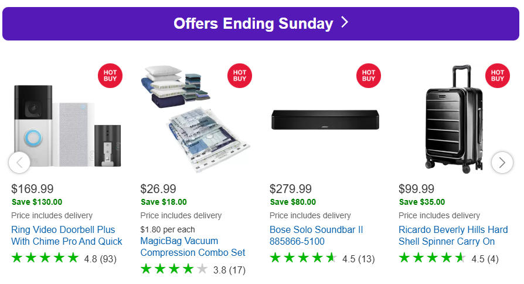The height and width of the screenshot is (284, 524).
Task: Click Hot Buy badge on Bose Soundbar
Action: point(369,76)
